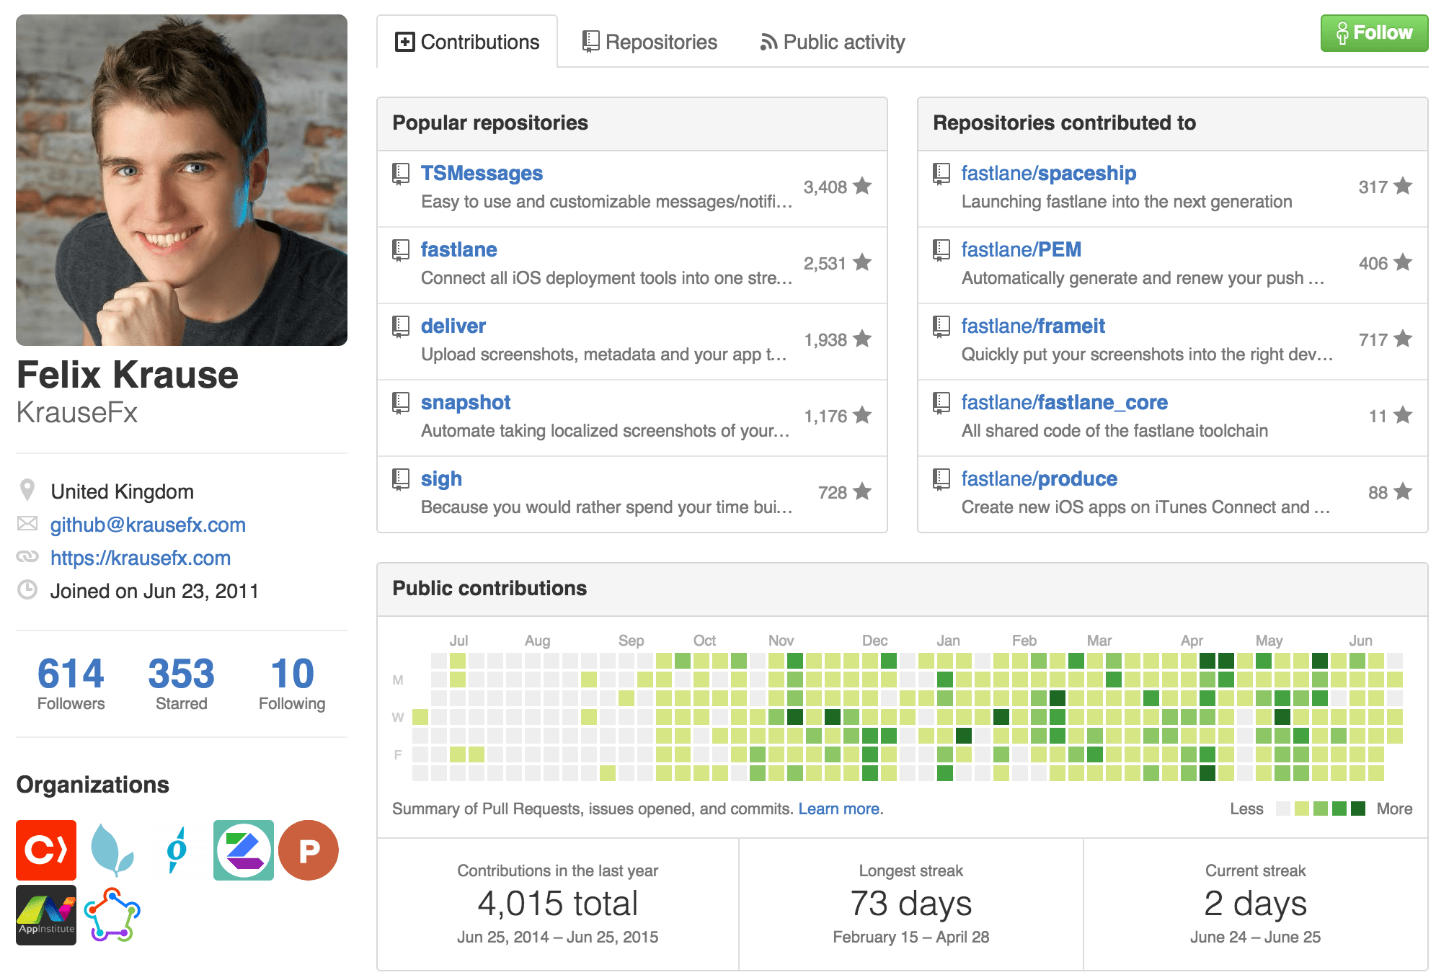Click the 'Jun 25, 2014 – Jun 25, 2015' range
1436x980 pixels.
558,937
